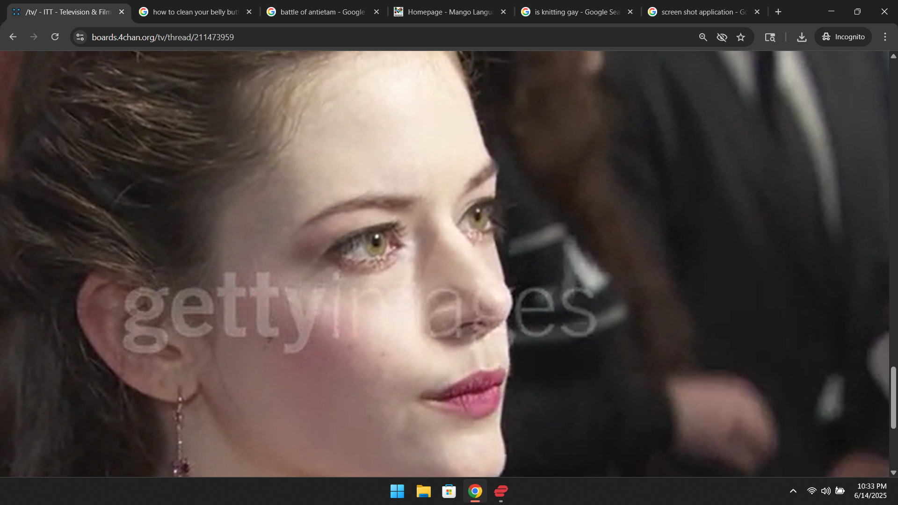
Task: Close the 'battle of antietam' tab
Action: click(376, 12)
